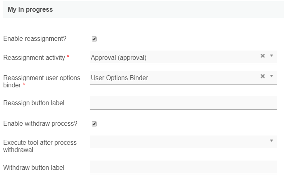Click the User Options Binder selected value
The width and height of the screenshot is (284, 182).
click(120, 78)
